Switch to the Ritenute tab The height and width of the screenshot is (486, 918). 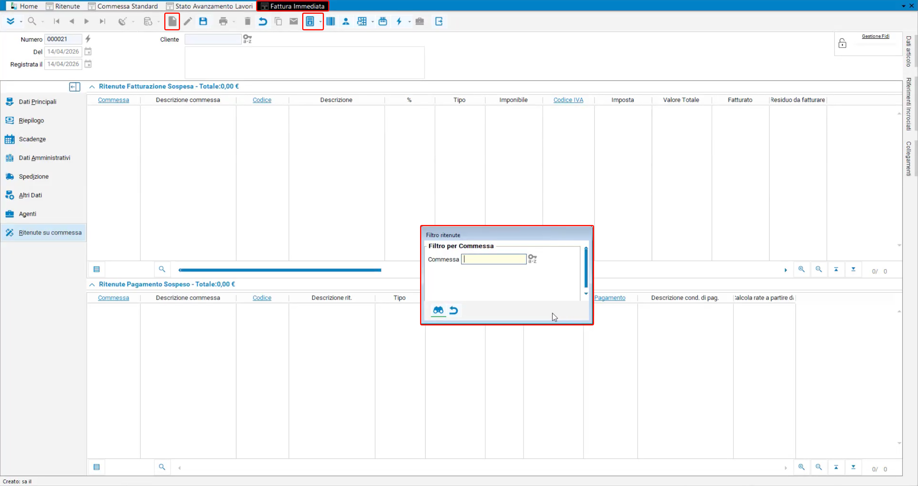[63, 6]
